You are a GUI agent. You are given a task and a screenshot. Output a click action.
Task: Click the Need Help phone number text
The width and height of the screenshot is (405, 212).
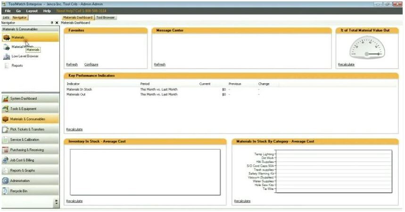tap(81, 11)
